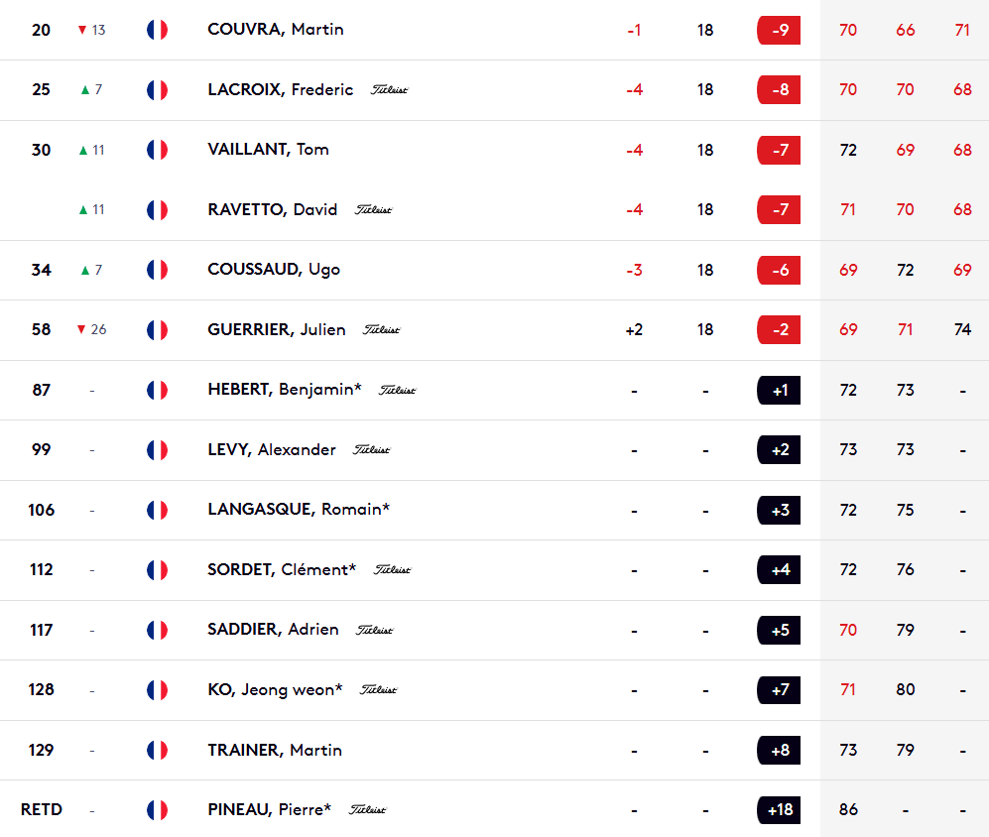
Task: Click the black +18 total score badge
Action: 779,810
